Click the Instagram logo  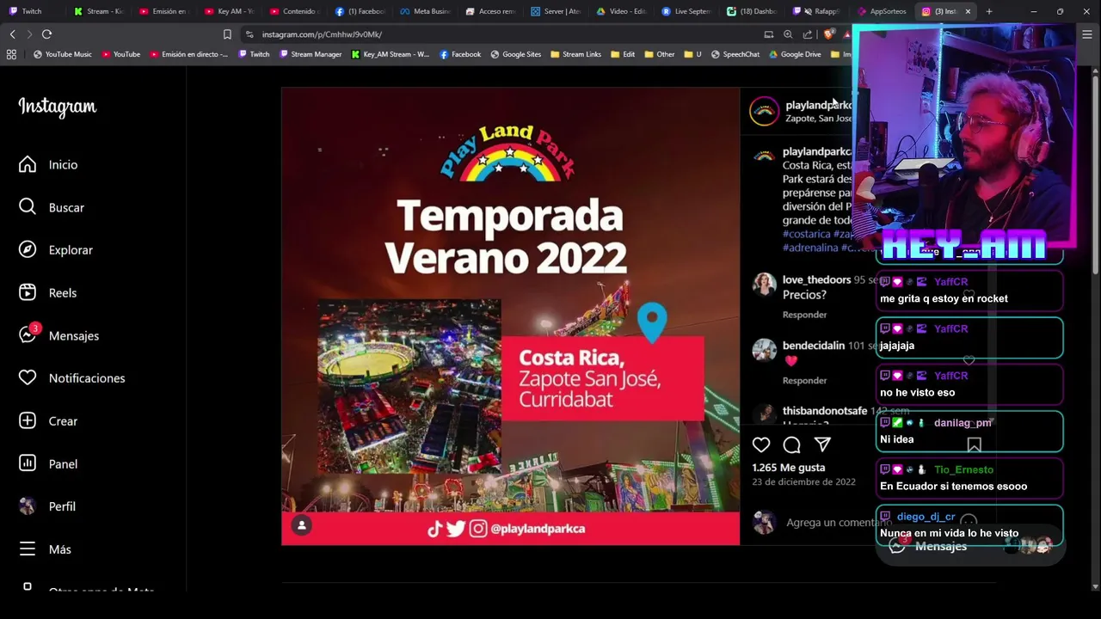coord(58,107)
